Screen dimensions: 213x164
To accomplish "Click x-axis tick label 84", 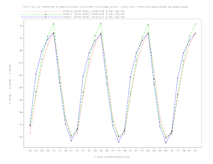I will click(x=195, y=151).
